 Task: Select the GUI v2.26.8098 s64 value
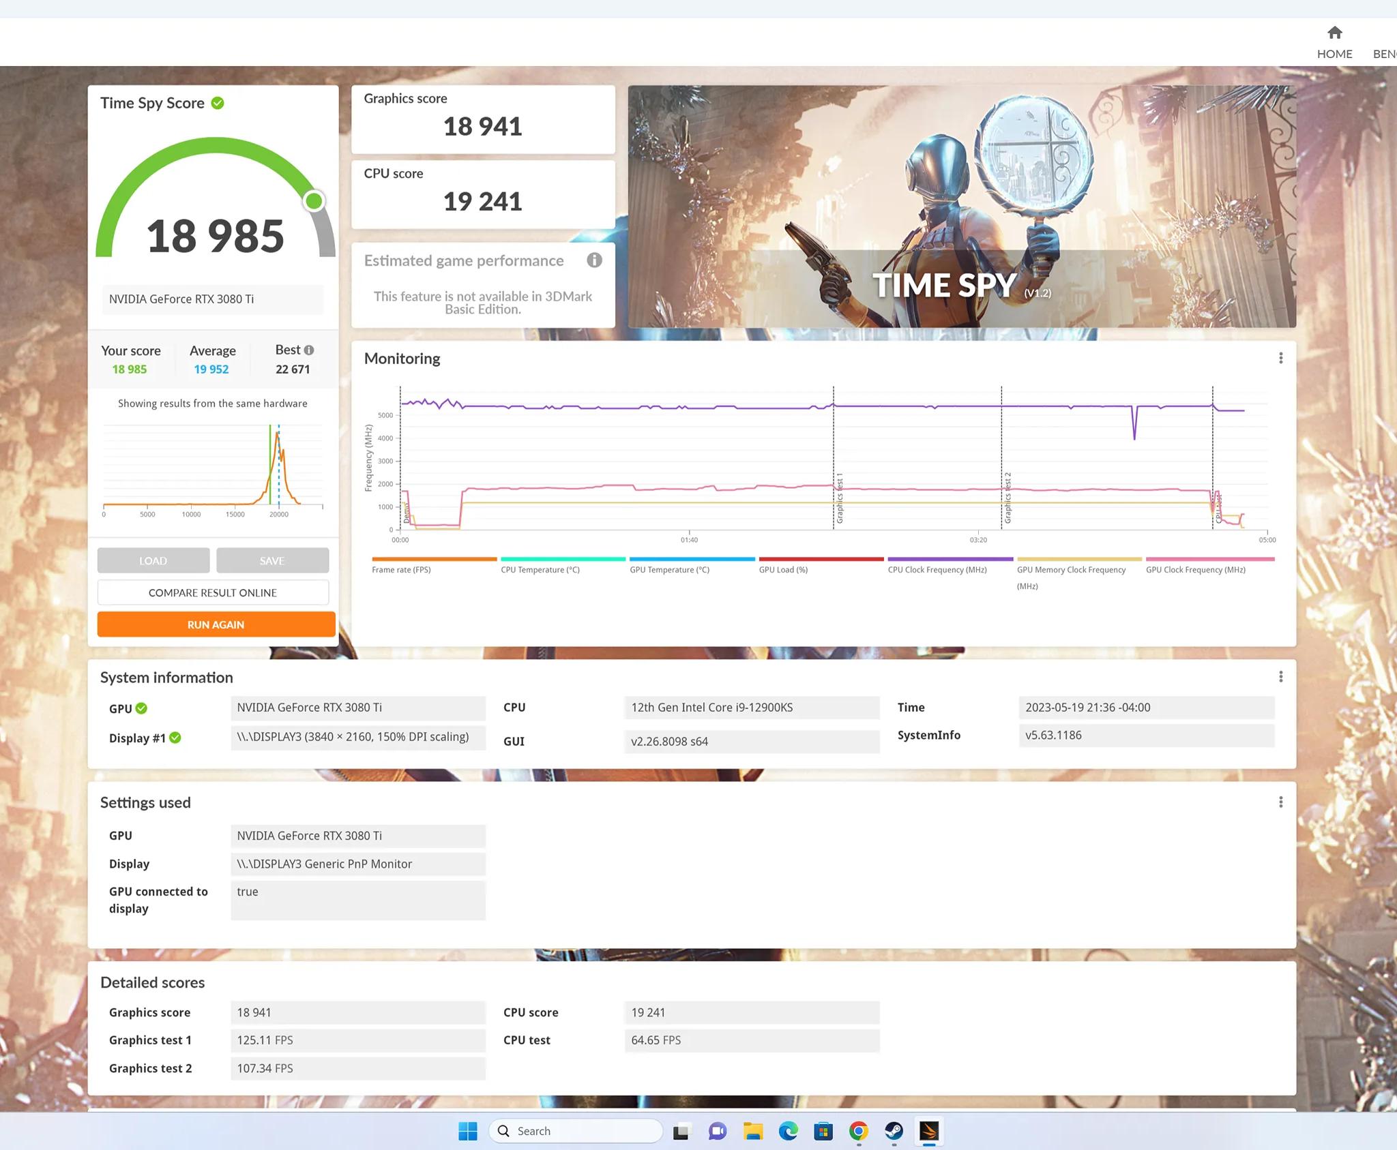pyautogui.click(x=752, y=742)
